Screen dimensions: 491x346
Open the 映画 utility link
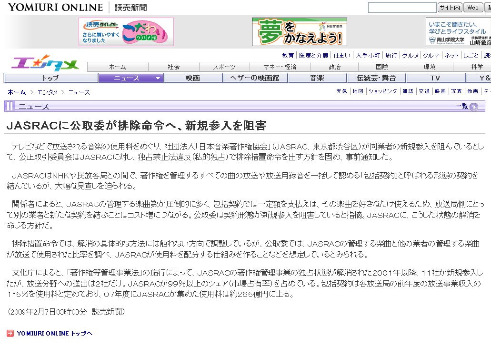[x=440, y=91]
